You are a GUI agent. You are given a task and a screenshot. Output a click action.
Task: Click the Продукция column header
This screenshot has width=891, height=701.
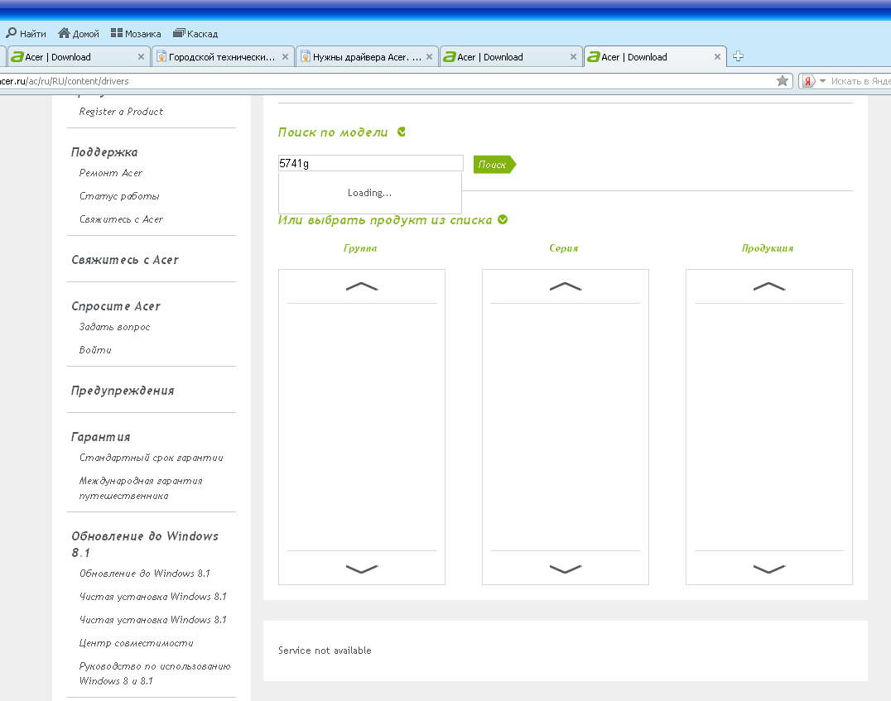point(768,248)
